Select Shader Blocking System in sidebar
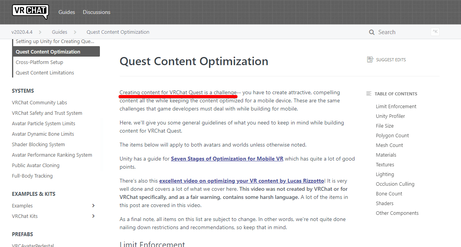 coord(38,144)
